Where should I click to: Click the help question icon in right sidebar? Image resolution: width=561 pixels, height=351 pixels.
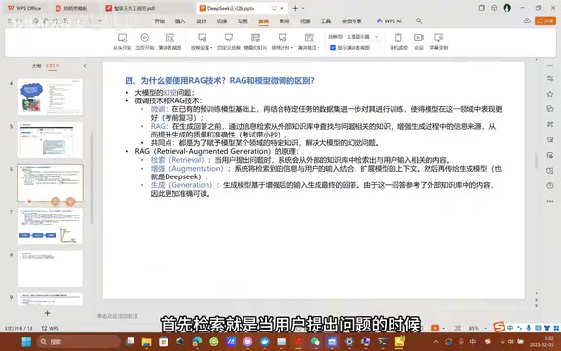click(x=550, y=185)
